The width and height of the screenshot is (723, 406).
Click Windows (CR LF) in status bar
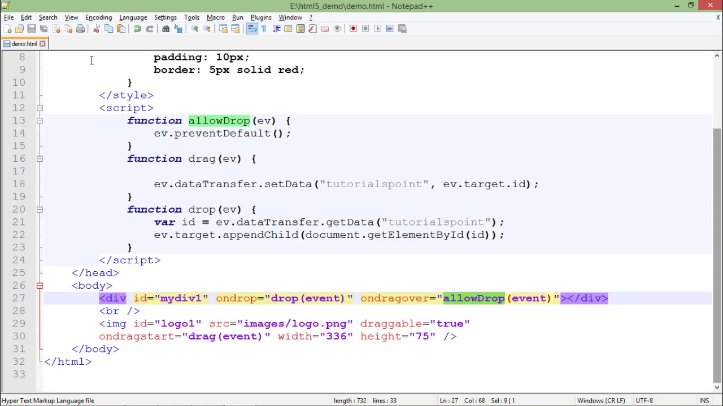pos(601,400)
